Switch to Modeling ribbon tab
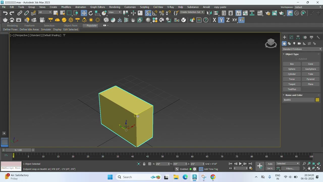323x182 pixels. [x=12, y=26]
